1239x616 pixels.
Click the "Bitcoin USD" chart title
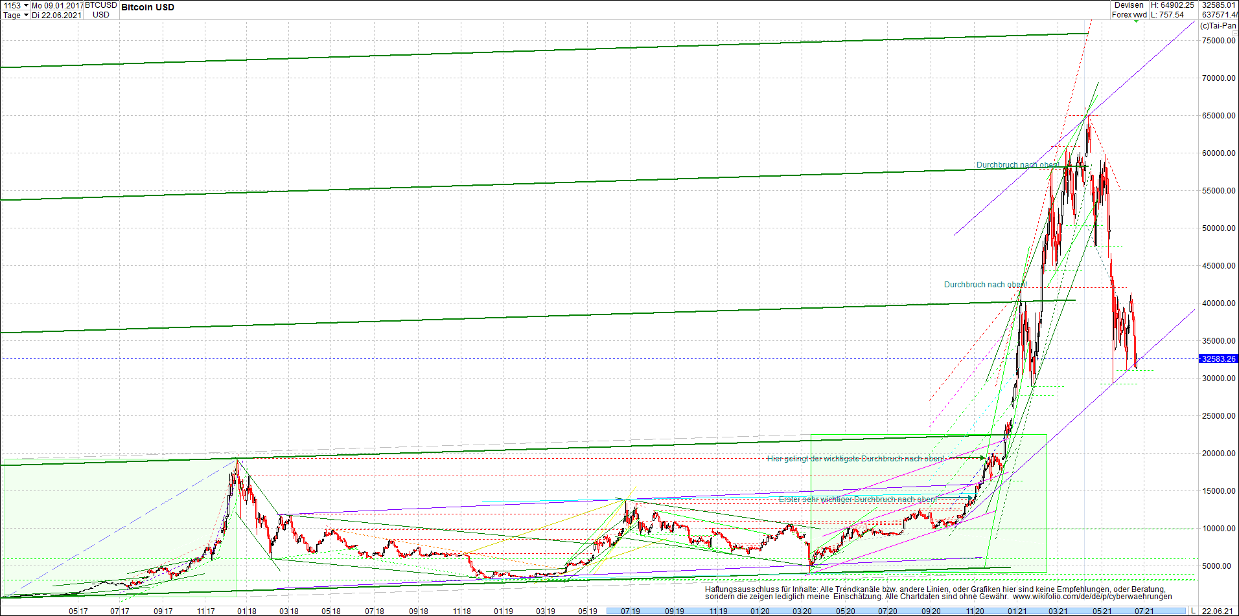pyautogui.click(x=146, y=8)
